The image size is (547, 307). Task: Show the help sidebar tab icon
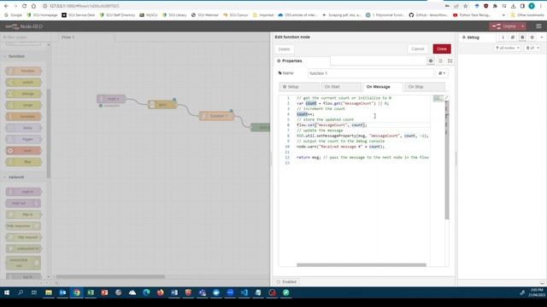[513, 38]
